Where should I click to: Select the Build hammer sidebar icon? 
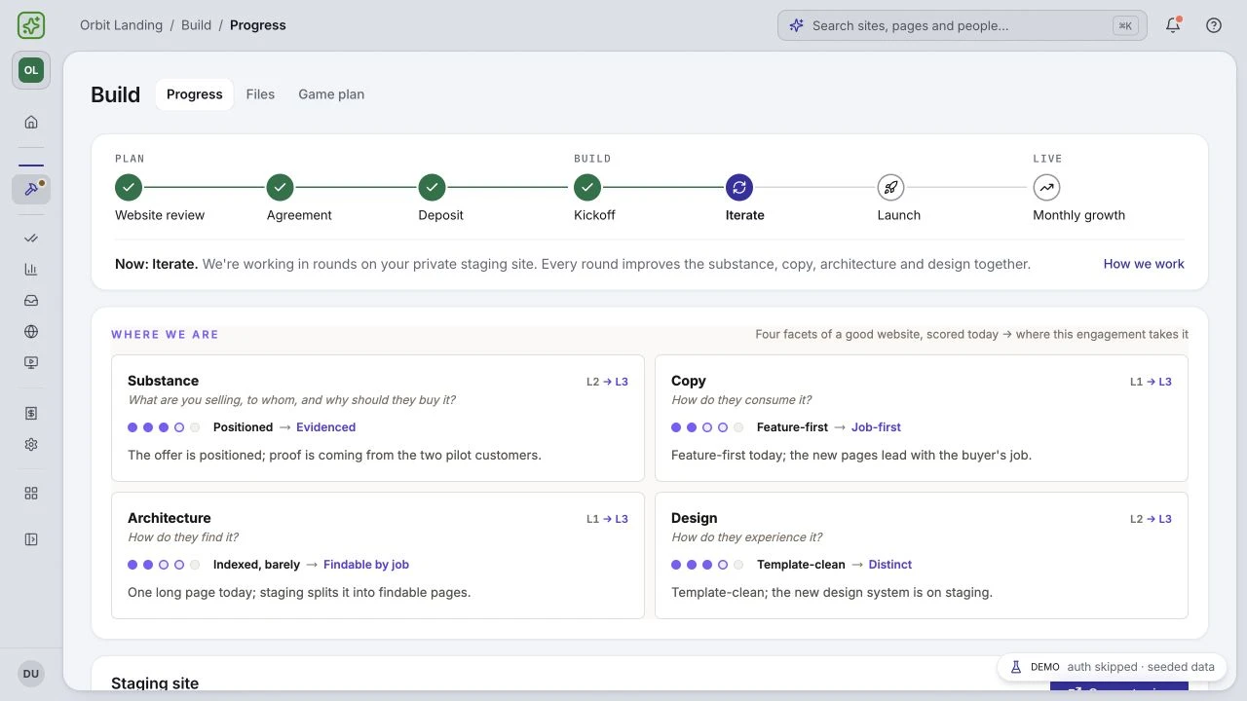pyautogui.click(x=31, y=189)
